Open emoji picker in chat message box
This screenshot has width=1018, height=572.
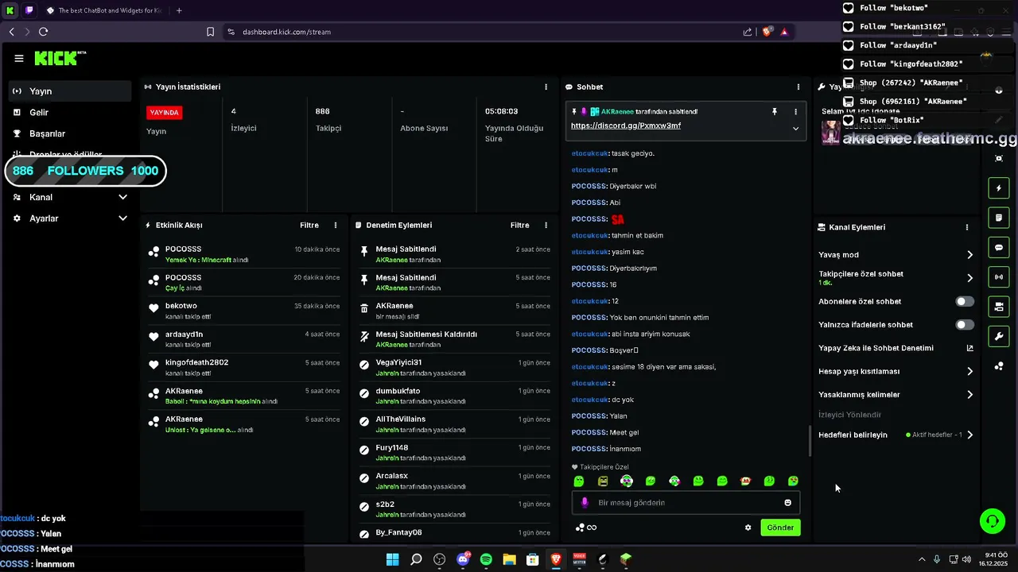click(x=788, y=502)
